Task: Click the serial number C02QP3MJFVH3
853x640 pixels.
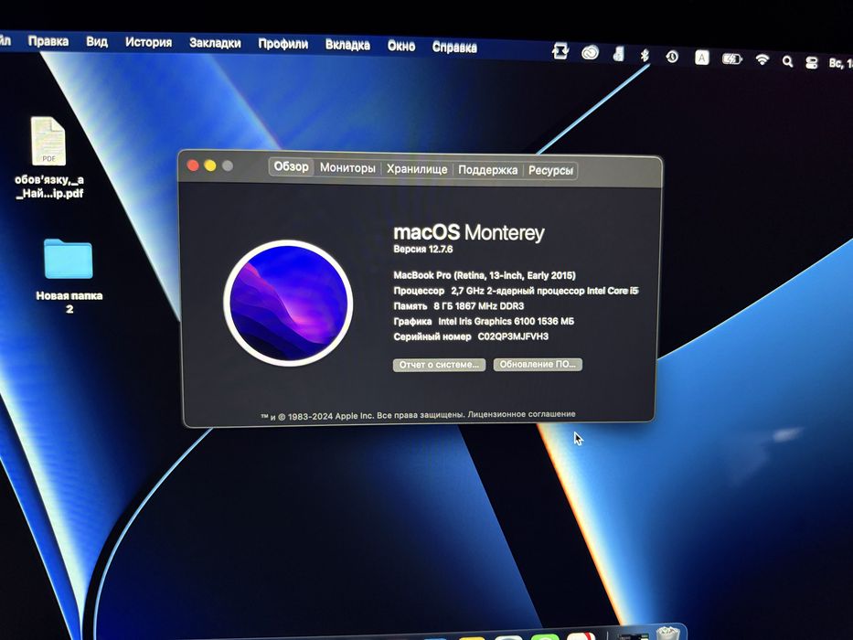Action: tap(513, 336)
